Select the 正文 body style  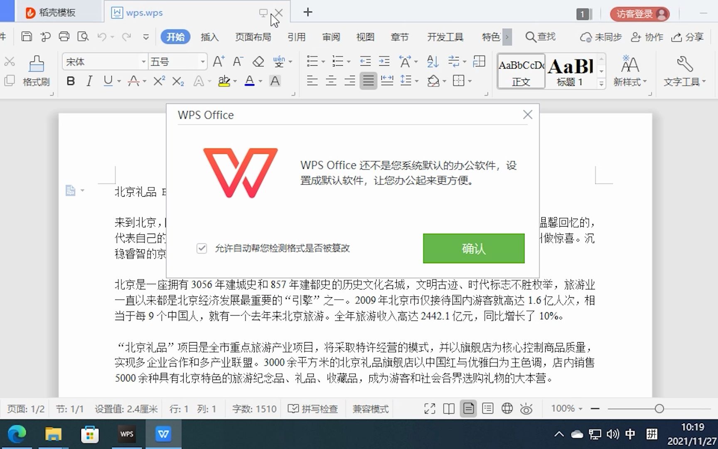521,71
